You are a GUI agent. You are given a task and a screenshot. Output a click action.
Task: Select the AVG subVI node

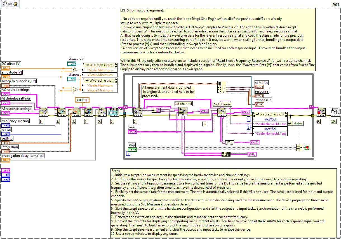76,112
